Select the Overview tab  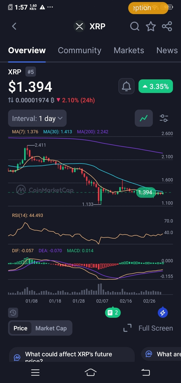[27, 50]
